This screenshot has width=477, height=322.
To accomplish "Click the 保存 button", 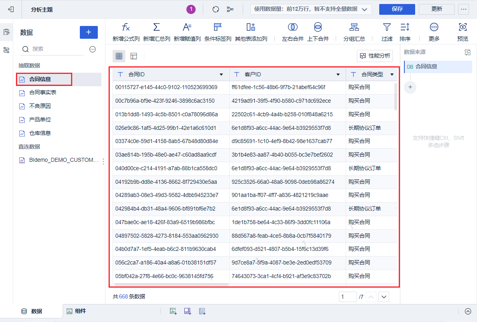I will [x=397, y=9].
